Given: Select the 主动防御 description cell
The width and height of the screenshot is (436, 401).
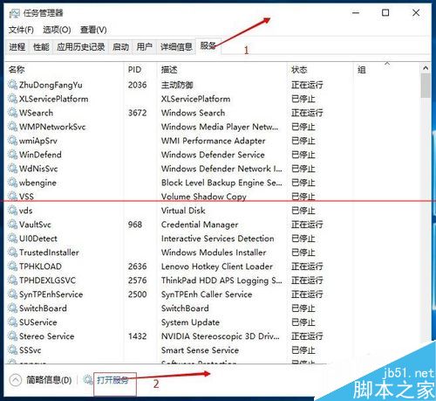Looking at the screenshot, I should 177,85.
